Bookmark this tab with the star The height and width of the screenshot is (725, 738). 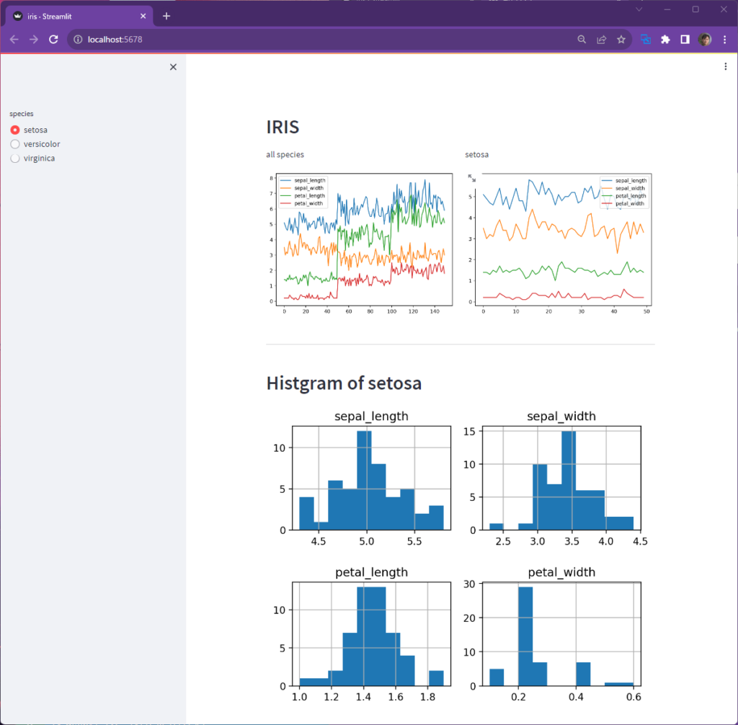pyautogui.click(x=621, y=40)
